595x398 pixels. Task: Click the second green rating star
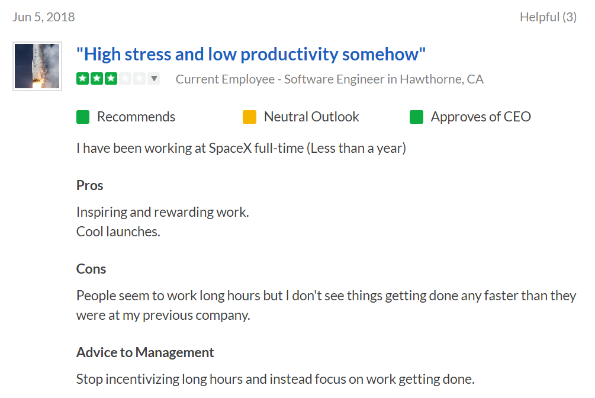tap(97, 79)
